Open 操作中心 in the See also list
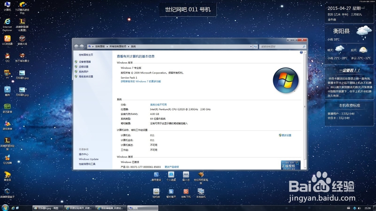 83,154
